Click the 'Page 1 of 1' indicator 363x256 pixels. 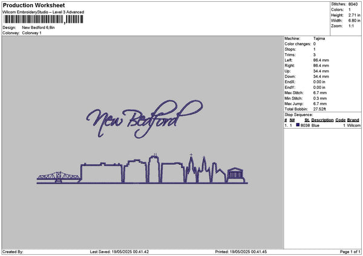[x=350, y=252]
